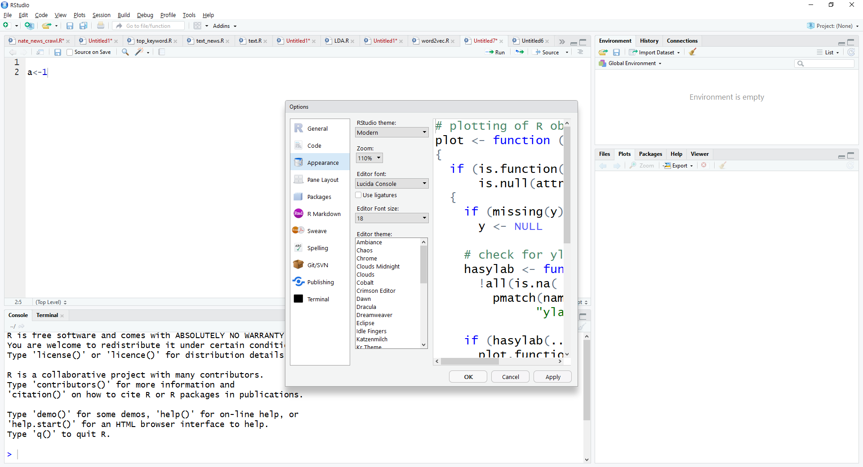Switch to the History tab
The image size is (863, 467).
pos(649,40)
